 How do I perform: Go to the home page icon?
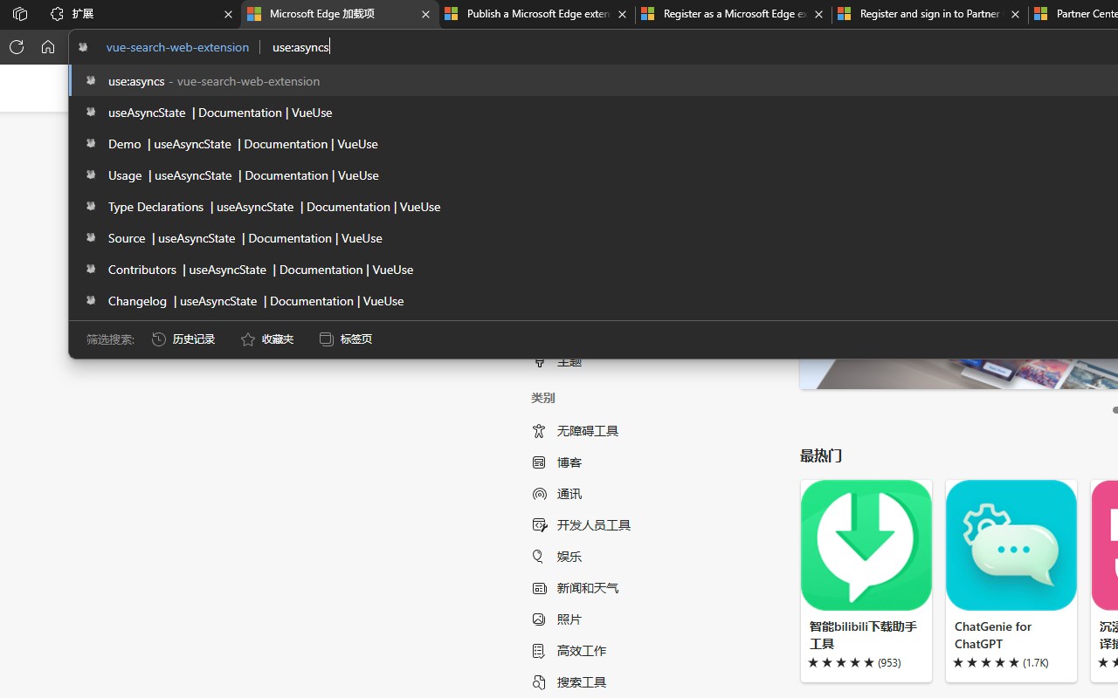click(48, 47)
